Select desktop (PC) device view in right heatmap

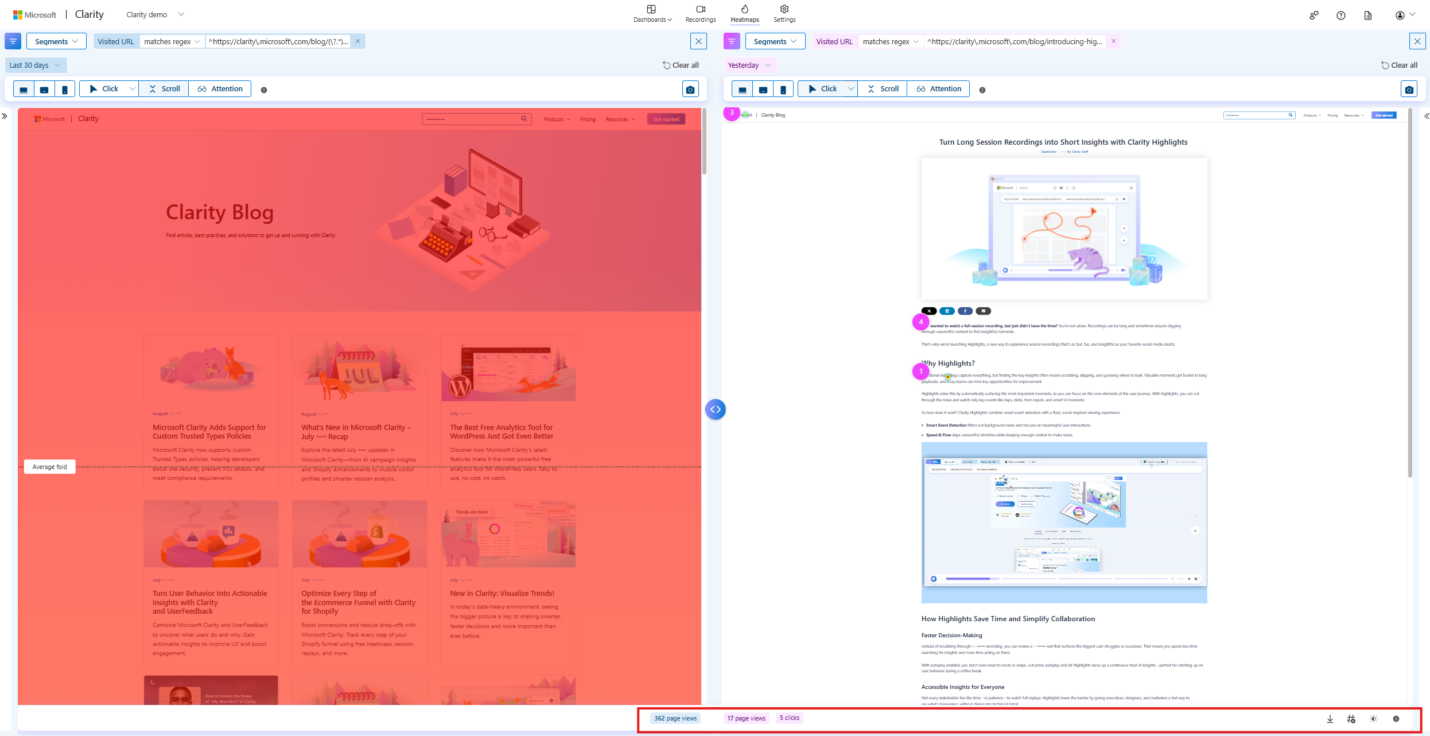click(x=743, y=89)
